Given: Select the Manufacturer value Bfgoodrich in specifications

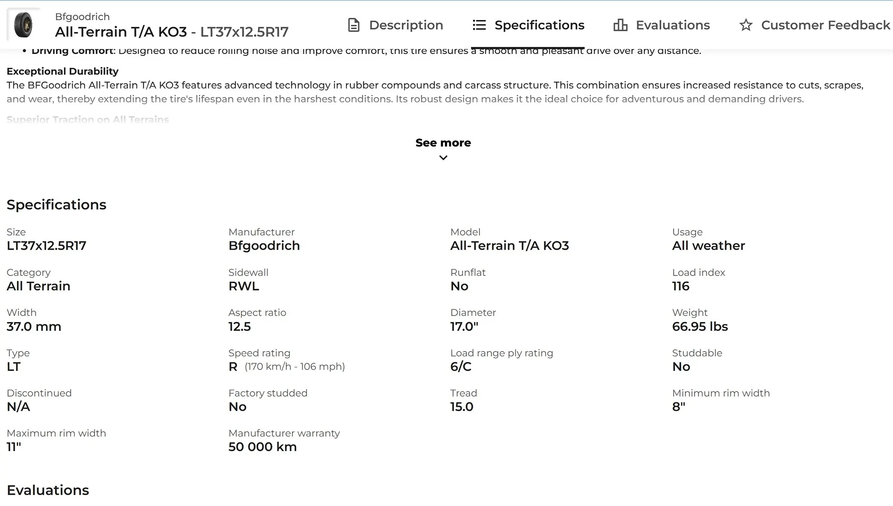Looking at the screenshot, I should click(x=264, y=245).
